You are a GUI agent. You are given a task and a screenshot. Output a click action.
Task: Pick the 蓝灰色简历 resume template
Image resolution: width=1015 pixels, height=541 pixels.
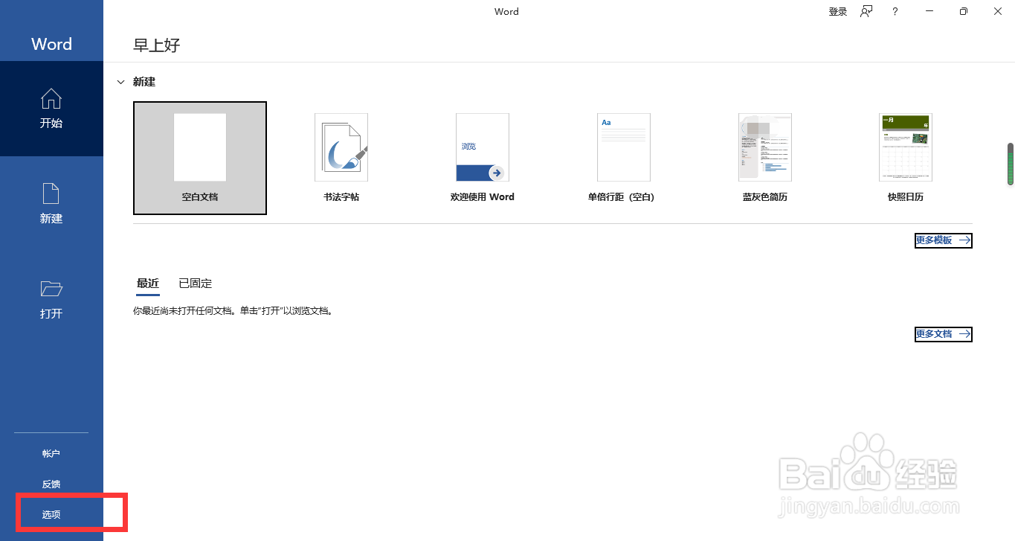click(x=765, y=158)
